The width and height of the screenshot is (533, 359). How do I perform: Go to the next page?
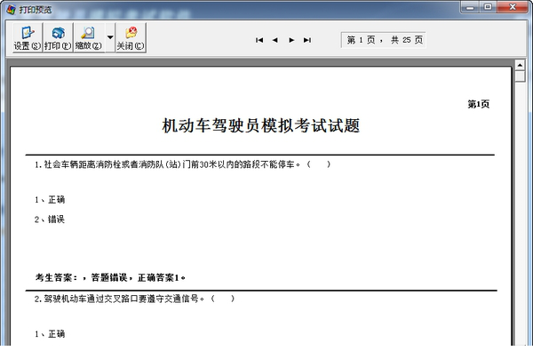291,40
